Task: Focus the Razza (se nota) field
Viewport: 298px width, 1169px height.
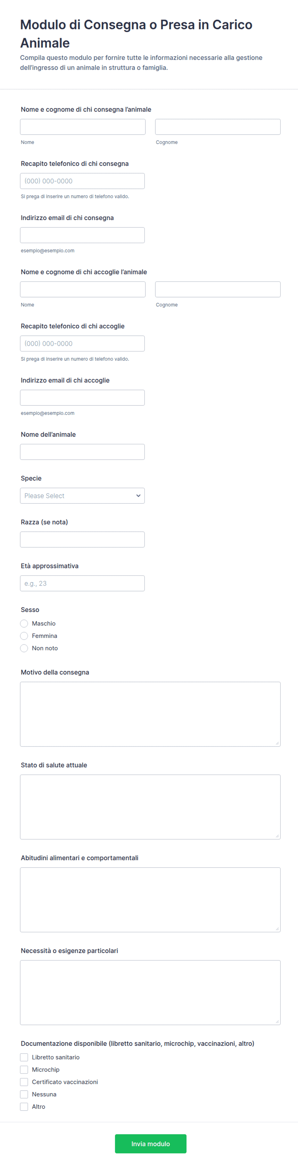Action: (x=82, y=539)
